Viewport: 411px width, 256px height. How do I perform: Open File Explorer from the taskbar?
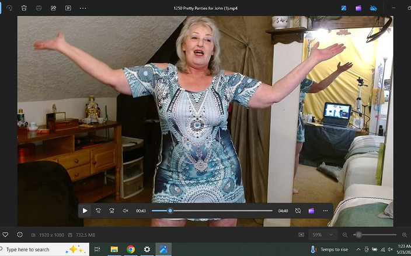click(114, 249)
